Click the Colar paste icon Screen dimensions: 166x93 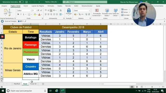pos(6,11)
